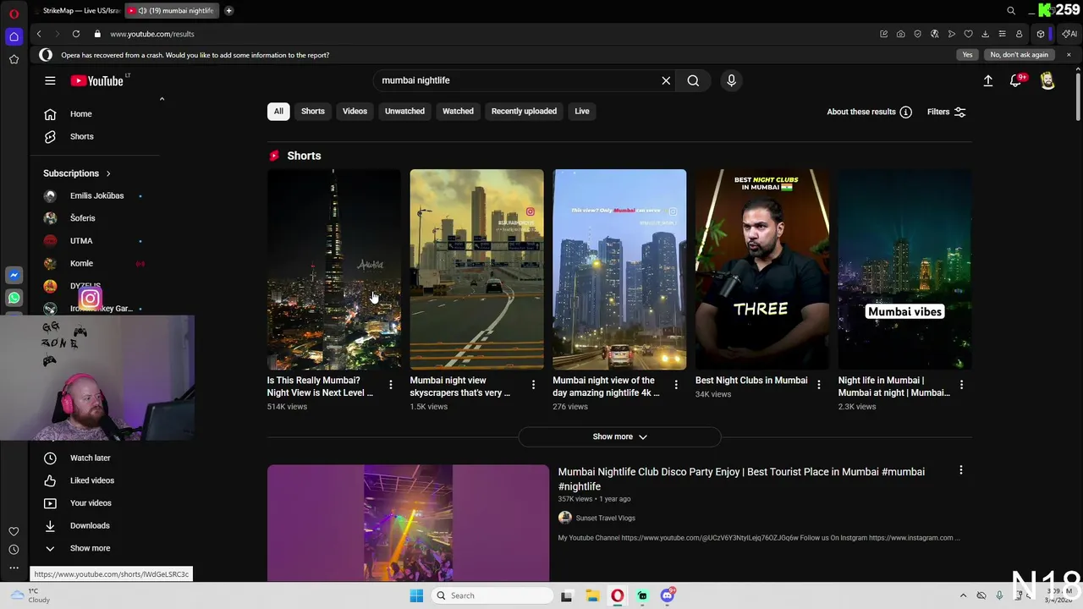Screen dimensions: 1083x609
Task: Submit search with magnifier button
Action: point(693,80)
